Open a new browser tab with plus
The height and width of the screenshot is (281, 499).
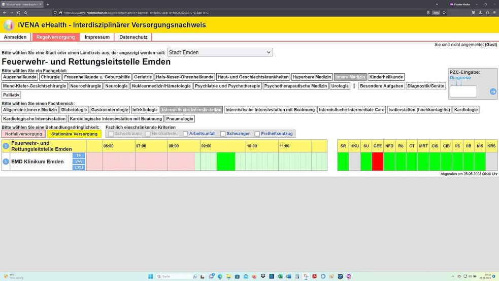(x=48, y=5)
